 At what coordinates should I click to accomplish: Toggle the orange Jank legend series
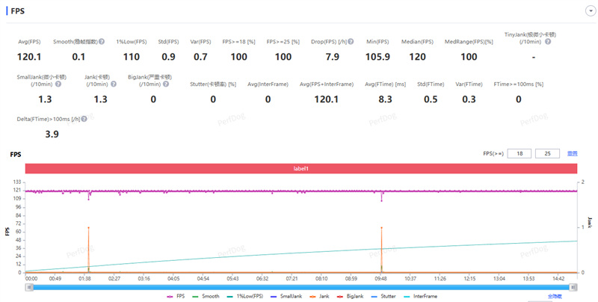click(319, 296)
